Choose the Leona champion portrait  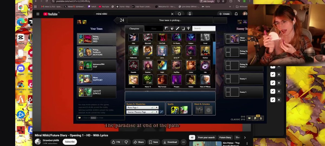pos(191,65)
